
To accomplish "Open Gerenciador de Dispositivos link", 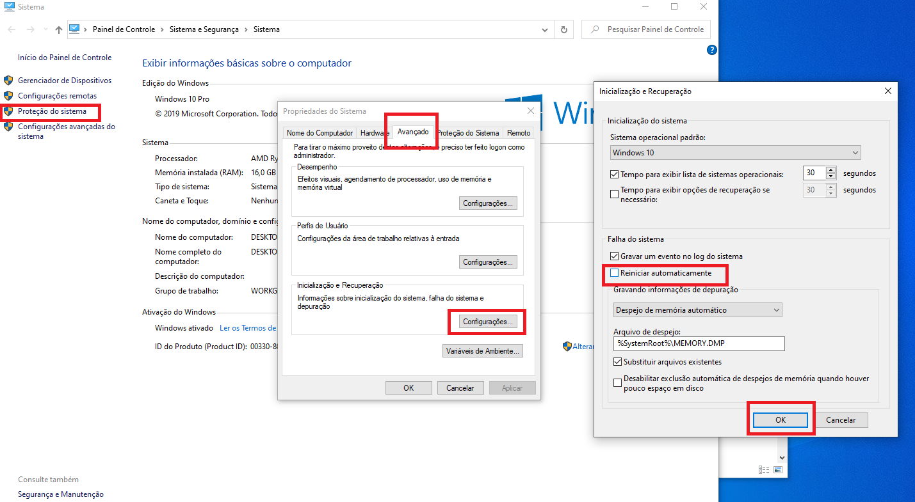I will point(65,81).
